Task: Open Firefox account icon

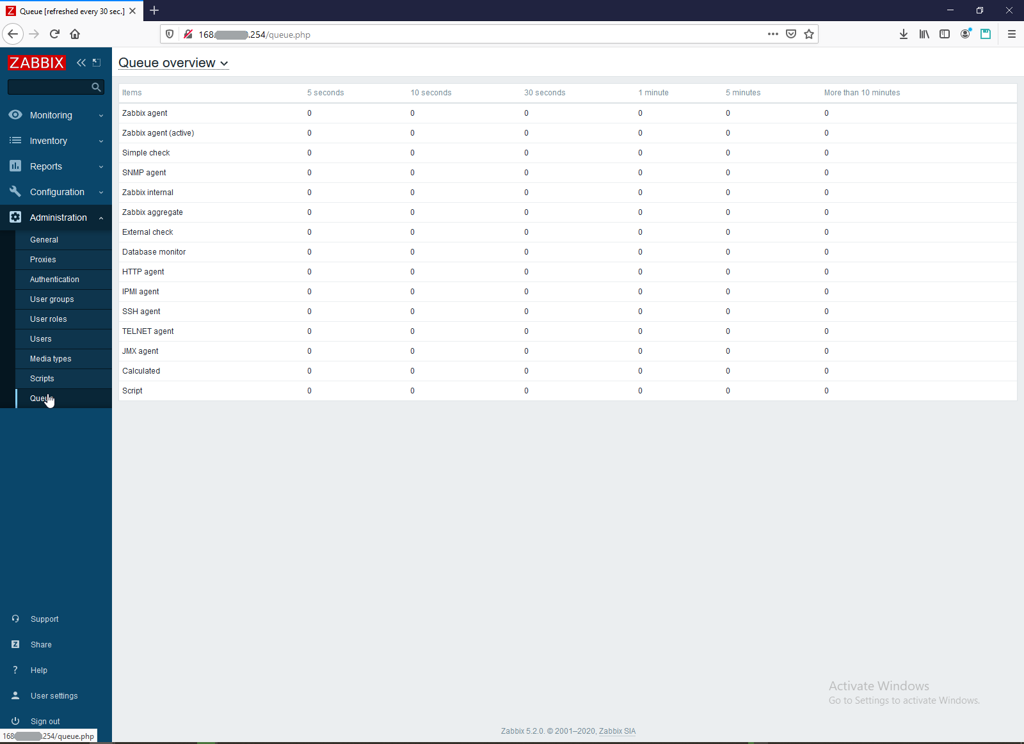Action: (x=965, y=34)
